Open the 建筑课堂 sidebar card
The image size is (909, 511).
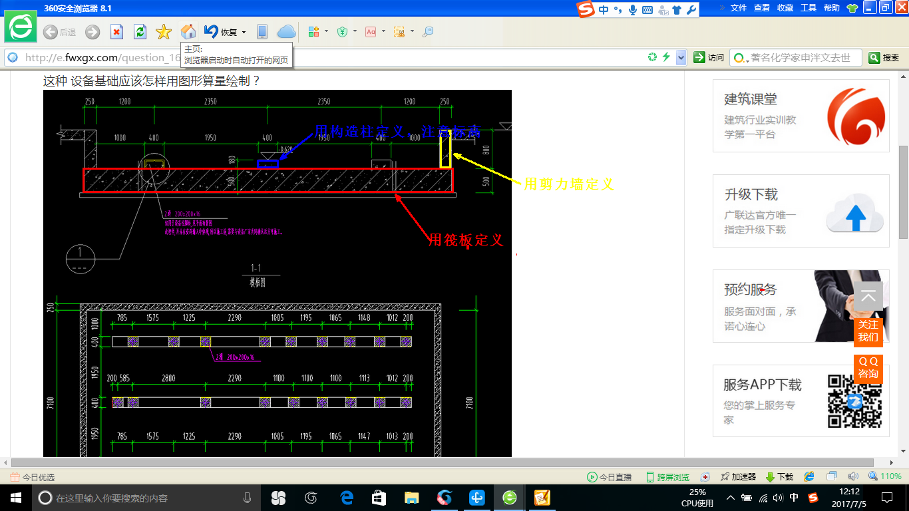click(801, 116)
